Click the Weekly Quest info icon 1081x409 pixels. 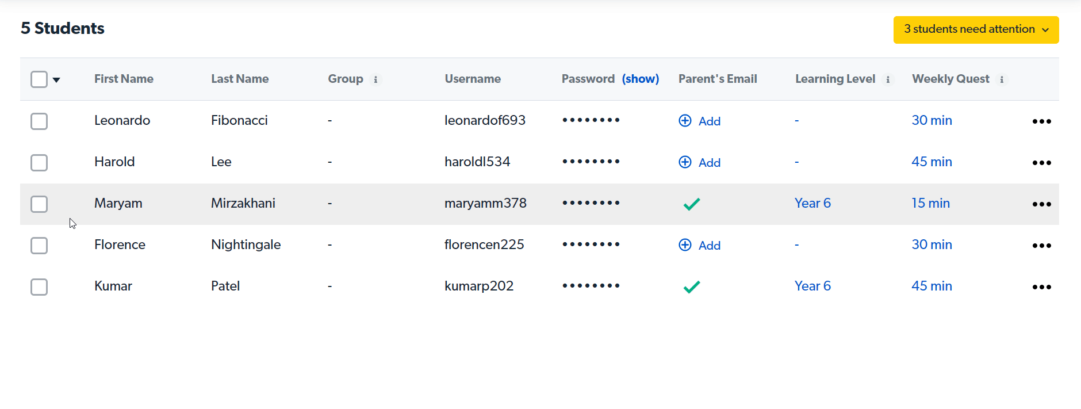1002,80
